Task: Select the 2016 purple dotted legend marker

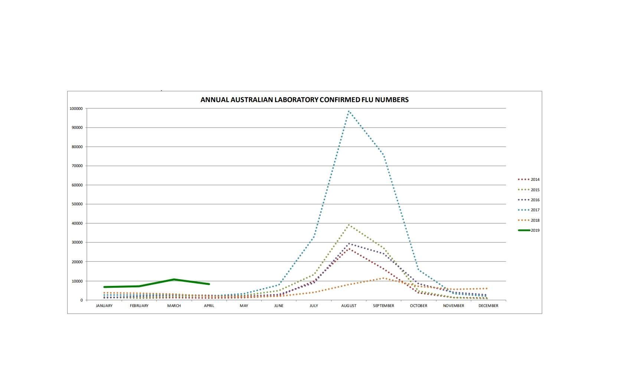Action: click(x=523, y=199)
